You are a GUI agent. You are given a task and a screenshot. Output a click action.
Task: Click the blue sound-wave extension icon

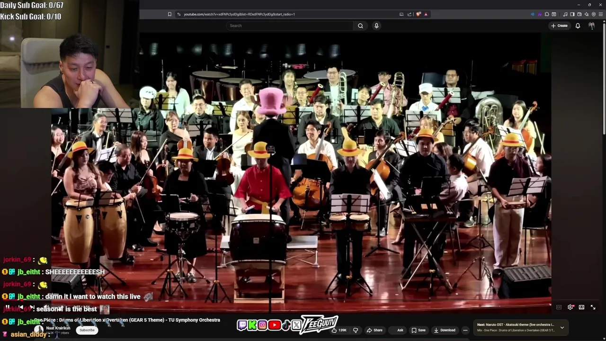point(533,14)
